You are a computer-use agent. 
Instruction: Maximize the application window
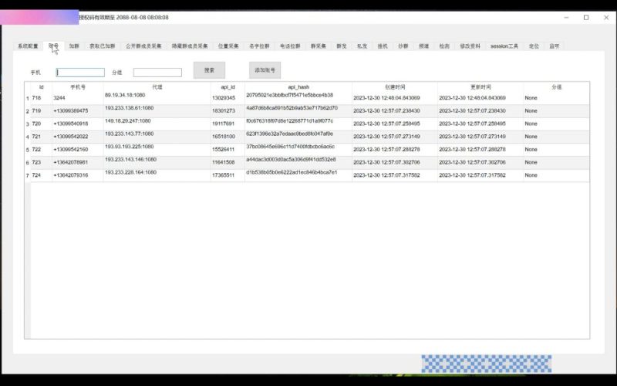tap(586, 17)
